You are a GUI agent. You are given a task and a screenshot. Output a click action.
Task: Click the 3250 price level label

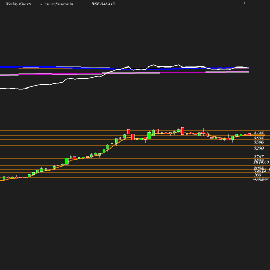pos(259,148)
